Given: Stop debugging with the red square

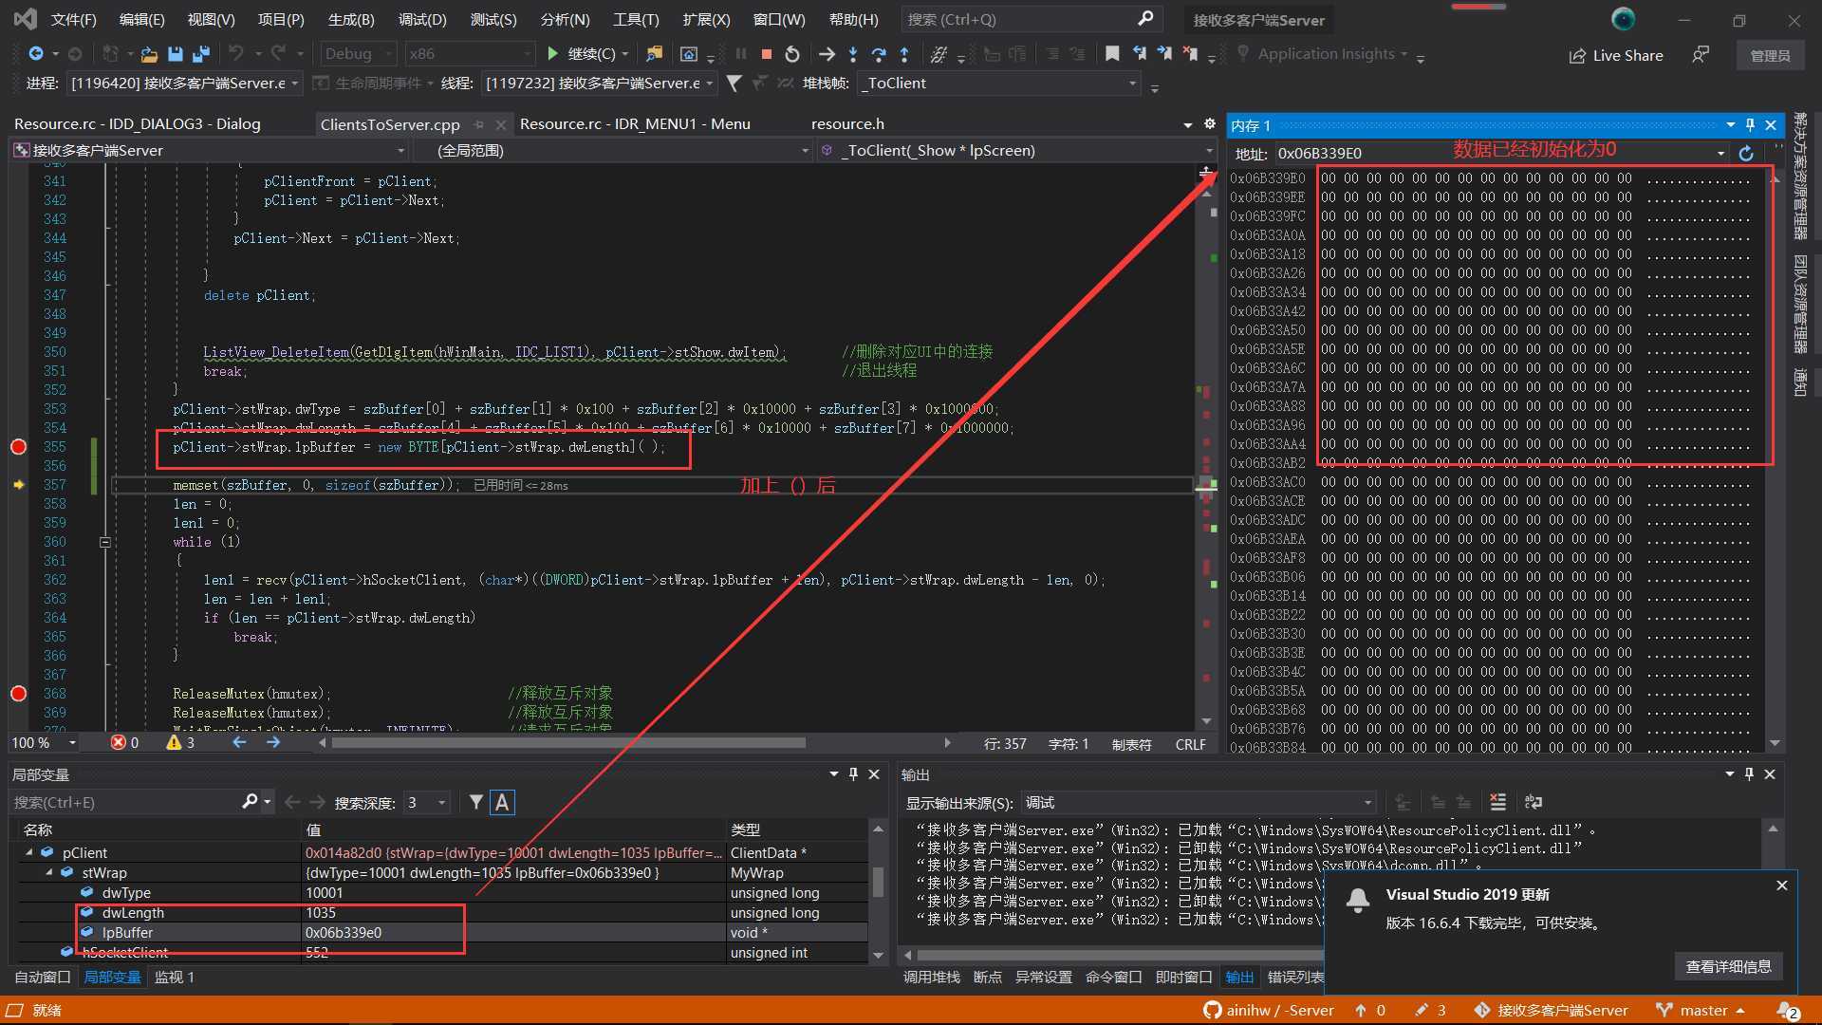Looking at the screenshot, I should click(x=767, y=54).
